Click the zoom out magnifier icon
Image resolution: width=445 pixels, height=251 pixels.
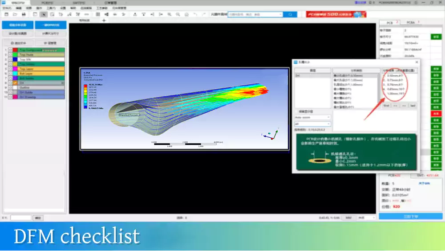(x=178, y=14)
